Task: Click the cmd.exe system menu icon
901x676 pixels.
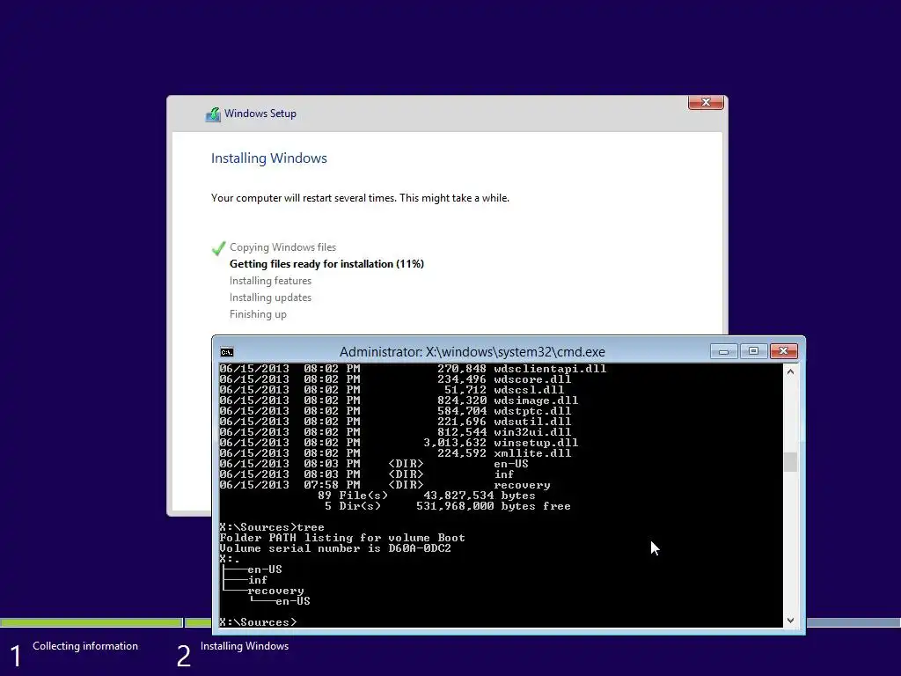Action: pyautogui.click(x=227, y=352)
